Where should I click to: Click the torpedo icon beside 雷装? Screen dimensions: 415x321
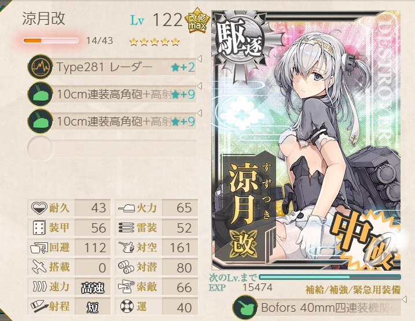coord(126,228)
